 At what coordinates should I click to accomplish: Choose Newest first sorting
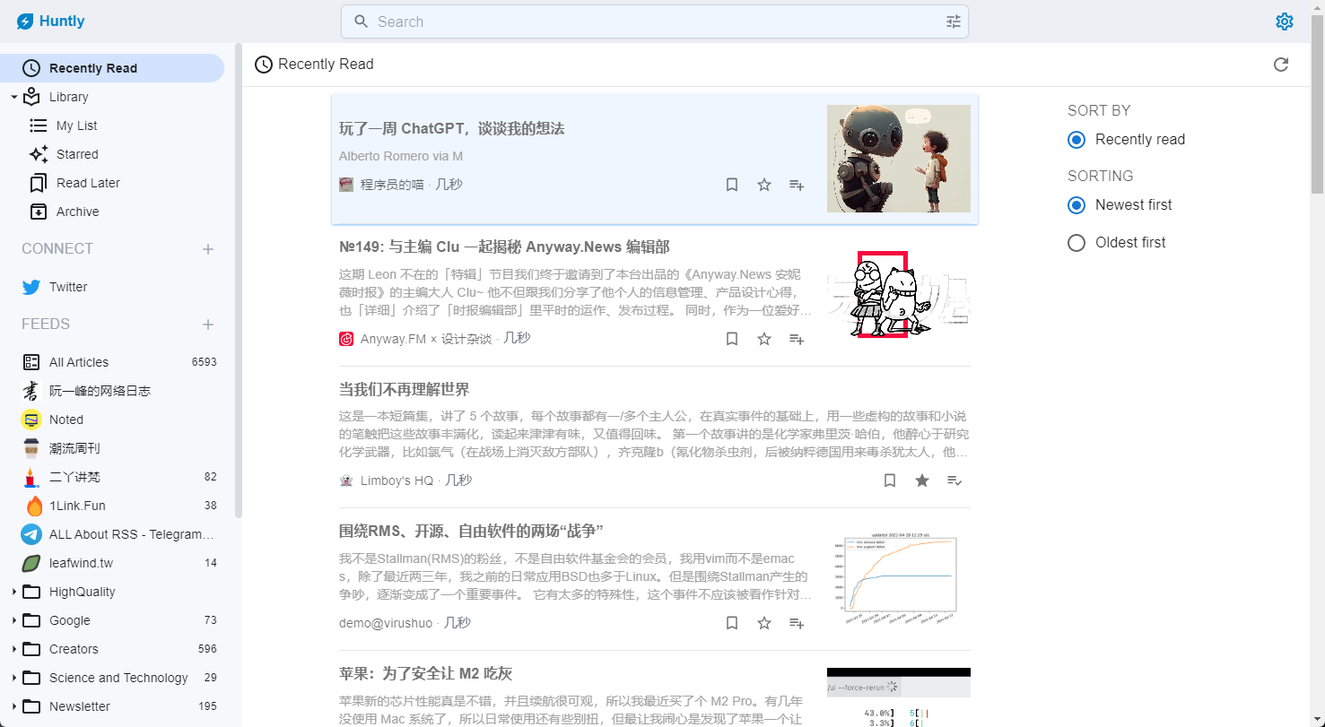point(1077,205)
